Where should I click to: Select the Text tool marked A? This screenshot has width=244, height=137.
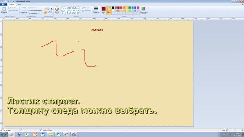pyautogui.click(x=51, y=9)
